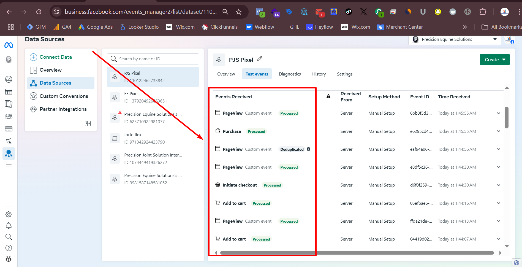The width and height of the screenshot is (522, 267).
Task: Click the Search by name or ID field
Action: pos(157,59)
